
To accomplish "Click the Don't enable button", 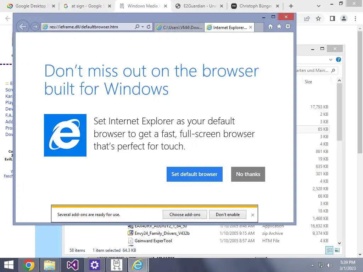I will [228, 214].
